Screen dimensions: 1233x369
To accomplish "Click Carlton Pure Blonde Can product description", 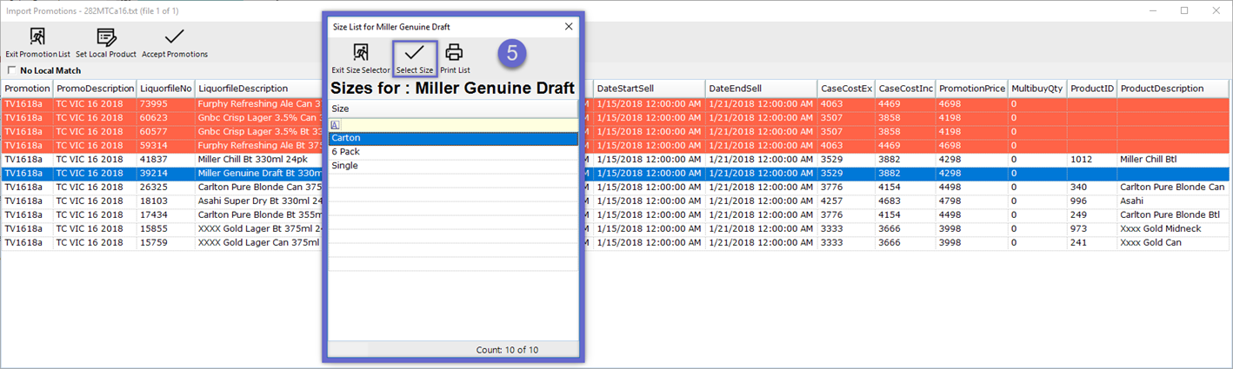I will pos(1173,188).
